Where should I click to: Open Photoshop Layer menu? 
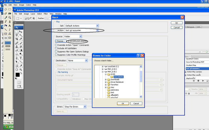click(33, 14)
